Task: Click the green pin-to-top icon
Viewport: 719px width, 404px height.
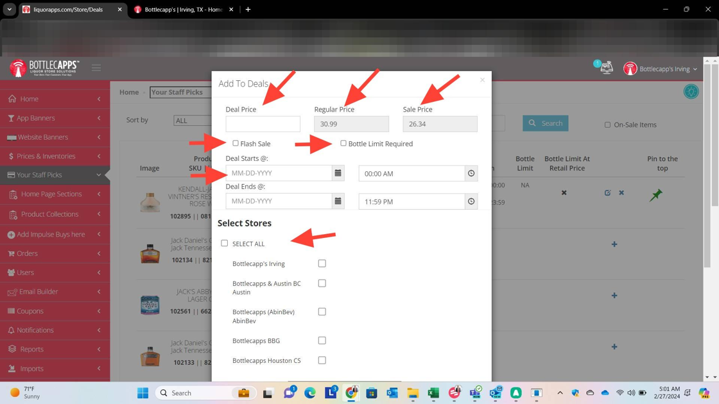Action: (655, 195)
